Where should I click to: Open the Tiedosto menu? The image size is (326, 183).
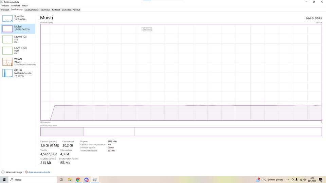click(x=5, y=6)
